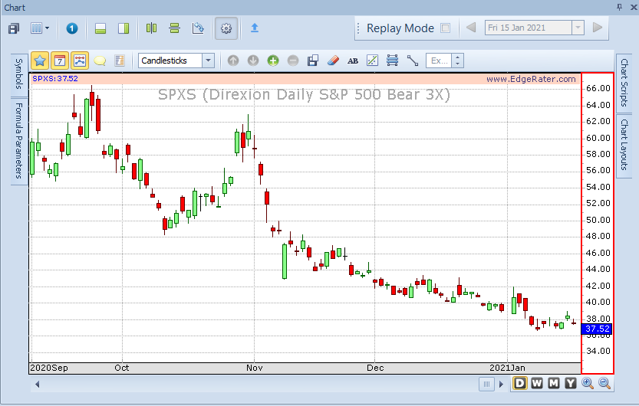
Task: Click the Fri 15 Jan 2021 date field
Action: point(528,28)
